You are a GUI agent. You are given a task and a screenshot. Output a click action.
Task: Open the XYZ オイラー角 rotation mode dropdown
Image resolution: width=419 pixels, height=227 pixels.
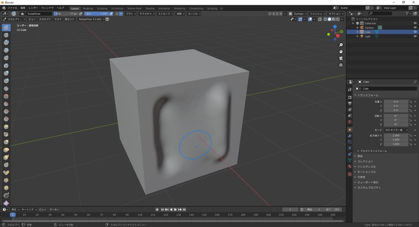coord(396,130)
